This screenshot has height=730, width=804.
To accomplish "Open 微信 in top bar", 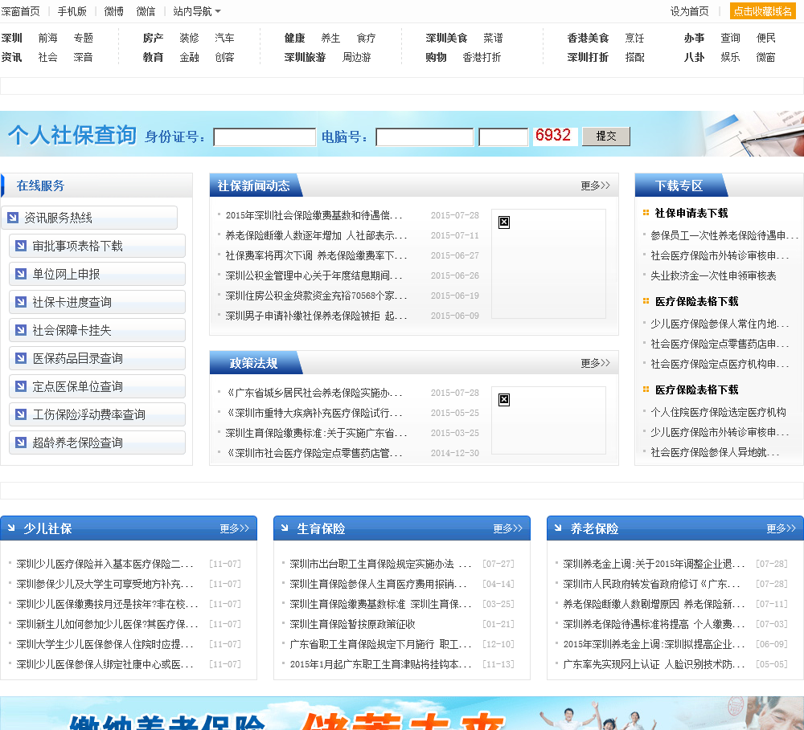I will coord(146,11).
